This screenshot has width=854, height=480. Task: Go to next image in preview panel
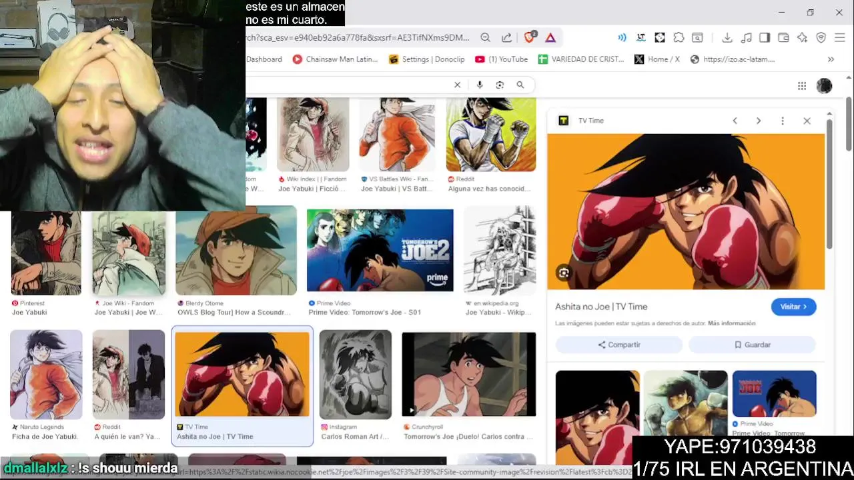[759, 121]
